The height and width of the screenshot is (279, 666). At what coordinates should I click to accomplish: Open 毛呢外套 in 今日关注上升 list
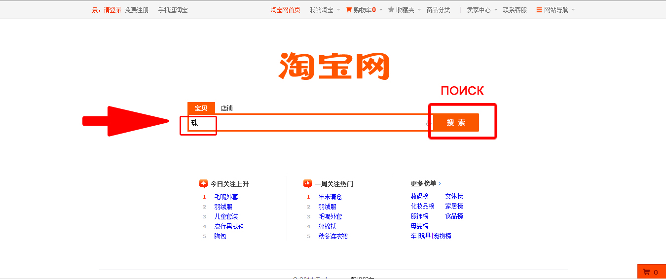(x=226, y=197)
